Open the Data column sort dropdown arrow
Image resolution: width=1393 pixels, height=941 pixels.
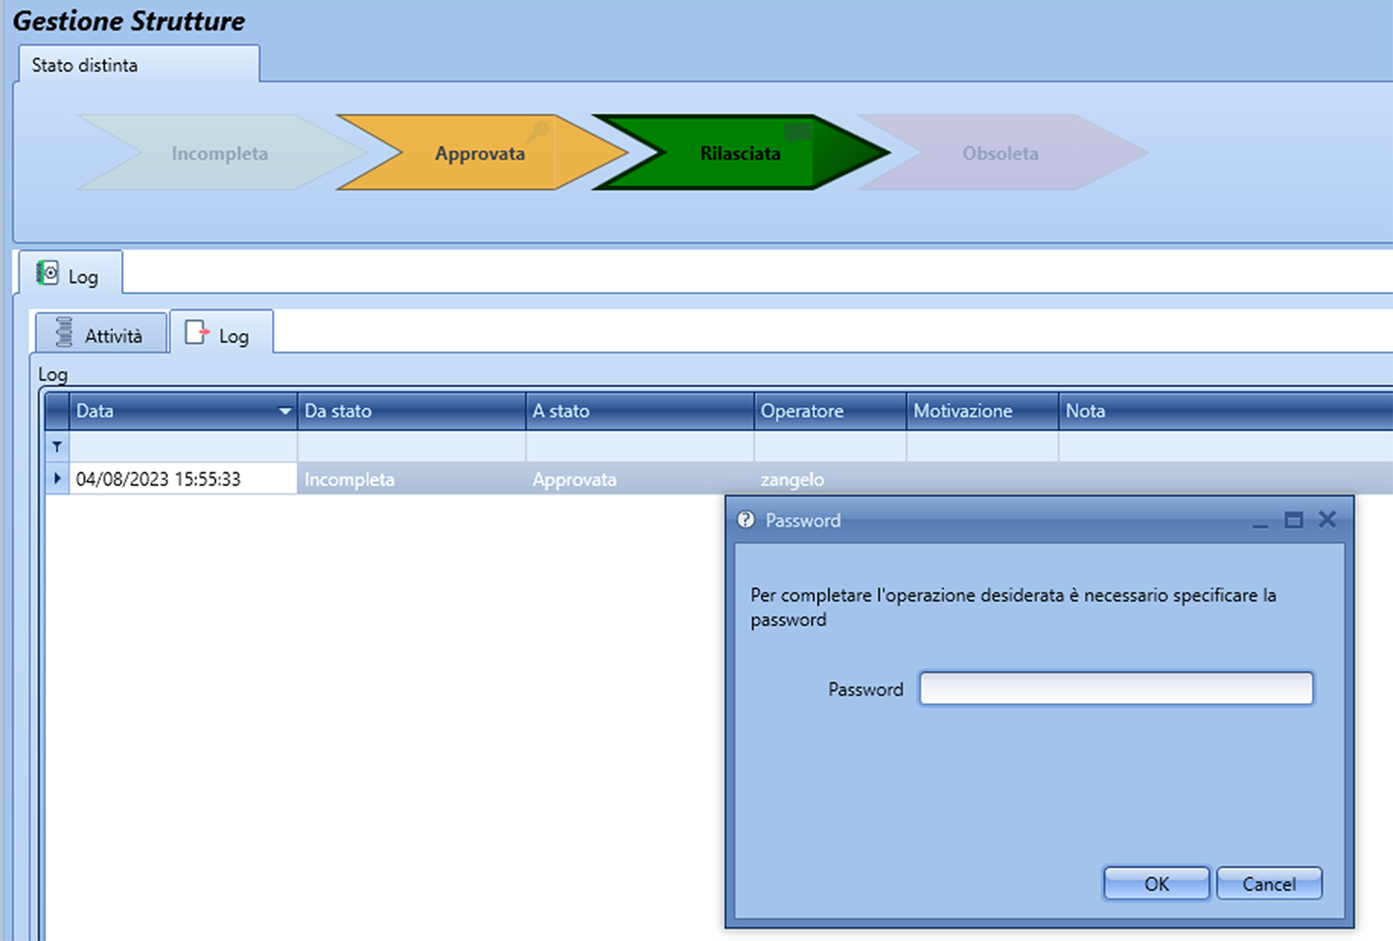pyautogui.click(x=285, y=411)
